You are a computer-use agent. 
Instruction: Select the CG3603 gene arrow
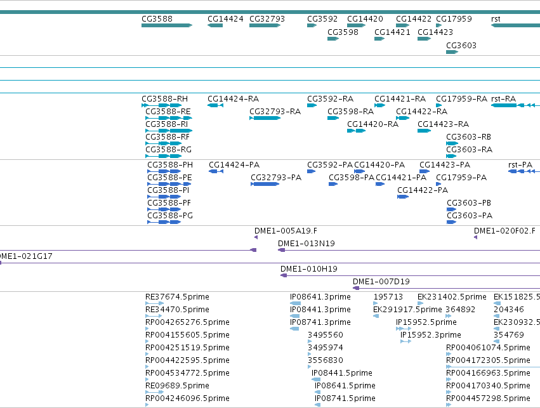point(452,52)
